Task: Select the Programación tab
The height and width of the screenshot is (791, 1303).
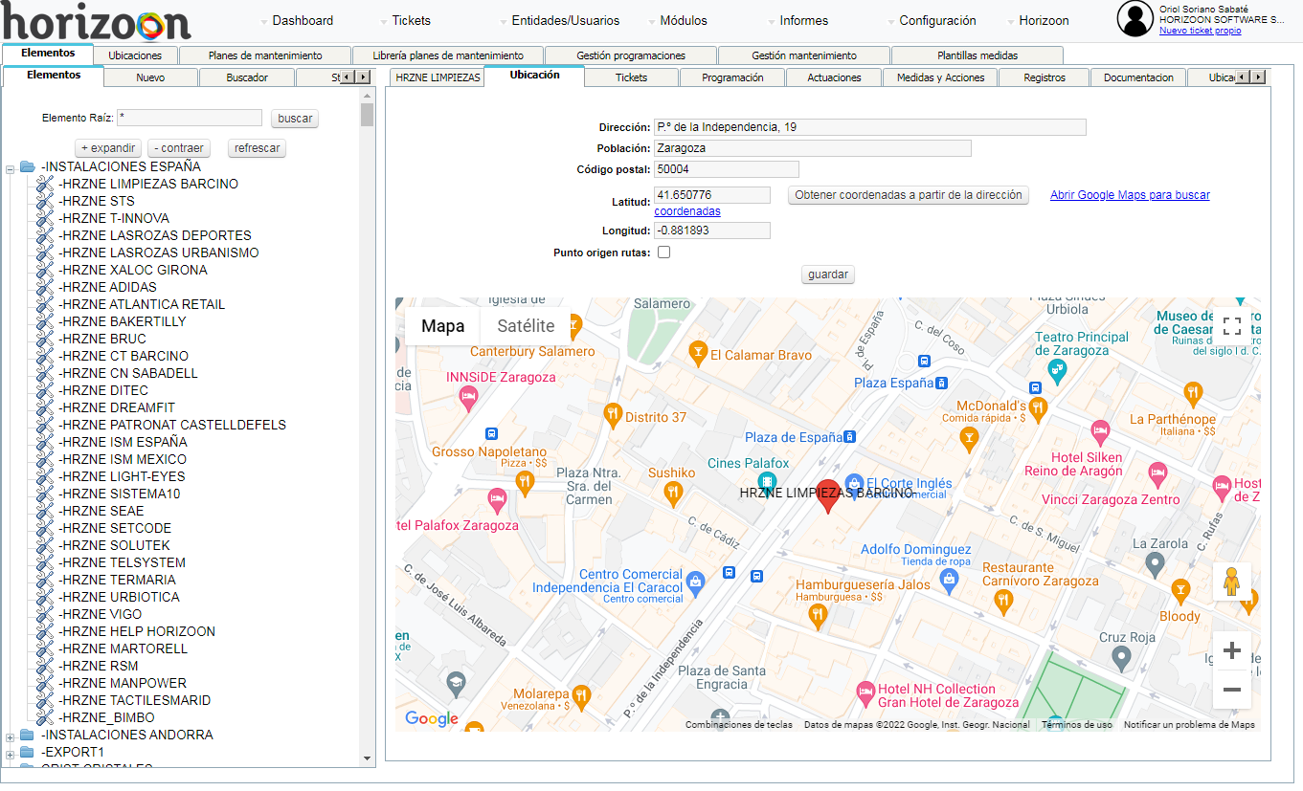Action: tap(732, 77)
